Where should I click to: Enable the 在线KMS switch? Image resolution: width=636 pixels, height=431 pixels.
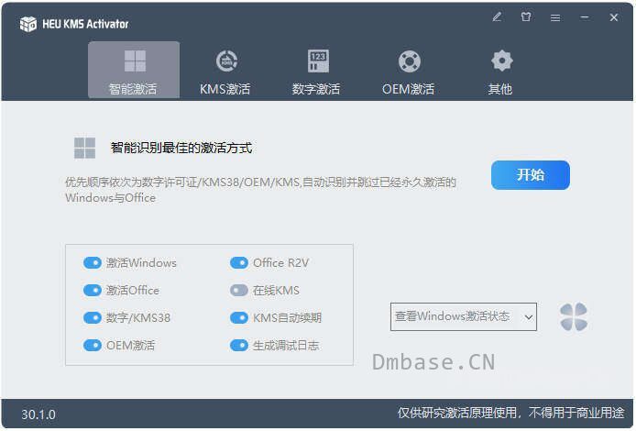[x=239, y=290]
